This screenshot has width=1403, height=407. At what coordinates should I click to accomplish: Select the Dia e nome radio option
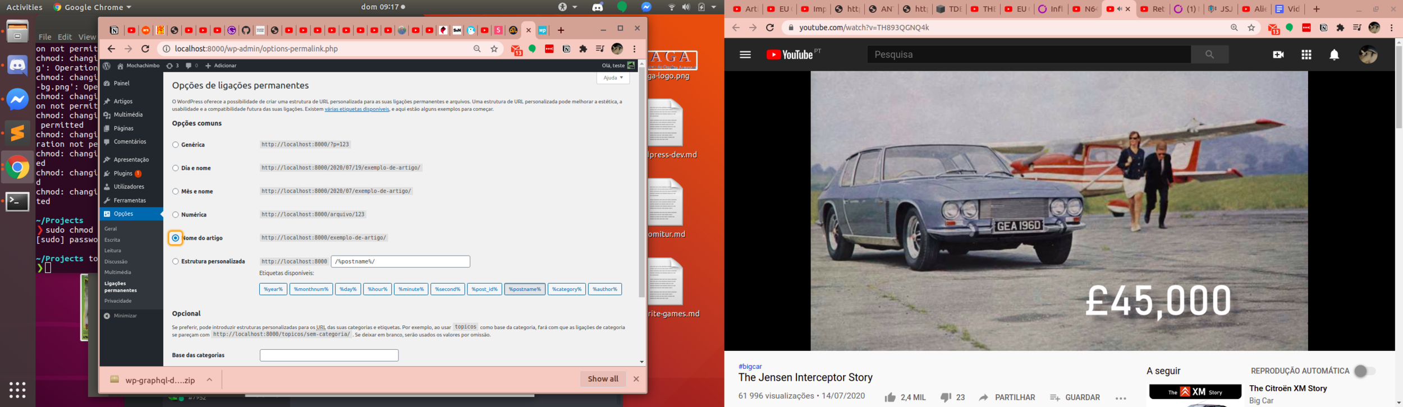(176, 168)
